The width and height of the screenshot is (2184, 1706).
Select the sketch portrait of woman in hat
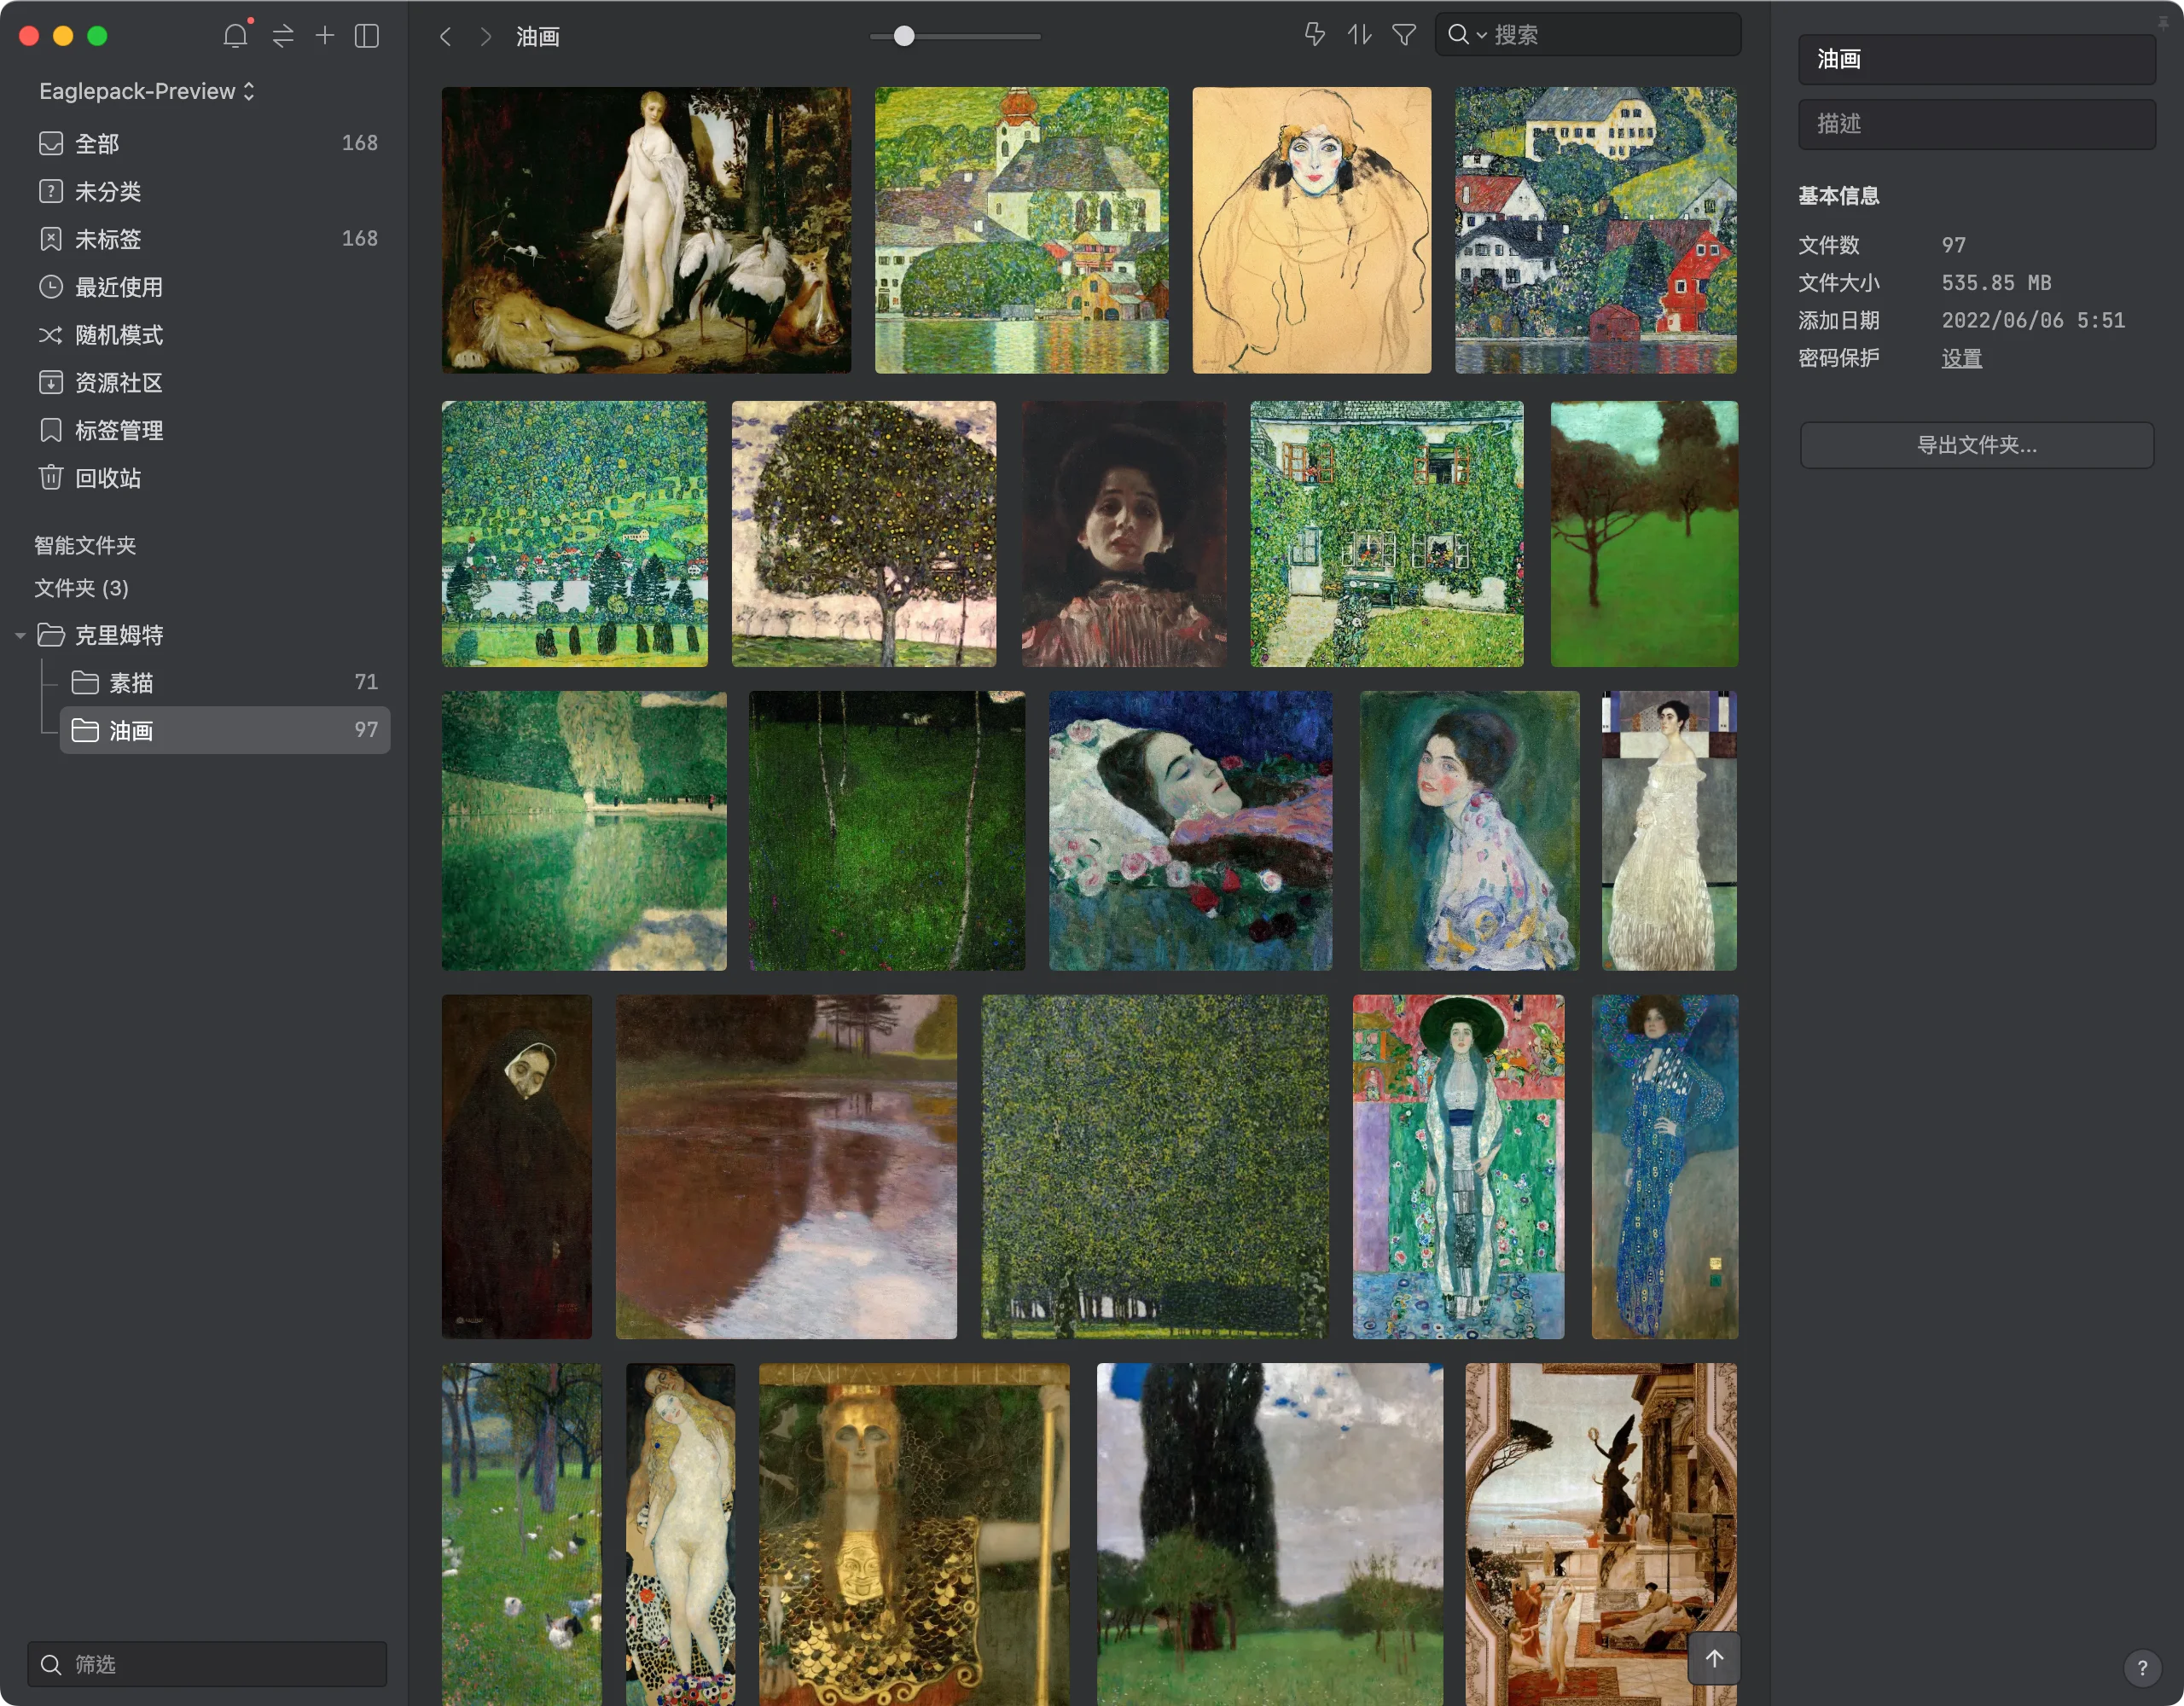click(x=1311, y=230)
